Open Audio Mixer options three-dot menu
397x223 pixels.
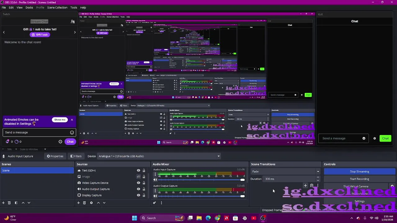161,203
